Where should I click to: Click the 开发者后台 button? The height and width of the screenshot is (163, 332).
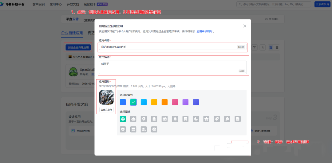pos(322,4)
